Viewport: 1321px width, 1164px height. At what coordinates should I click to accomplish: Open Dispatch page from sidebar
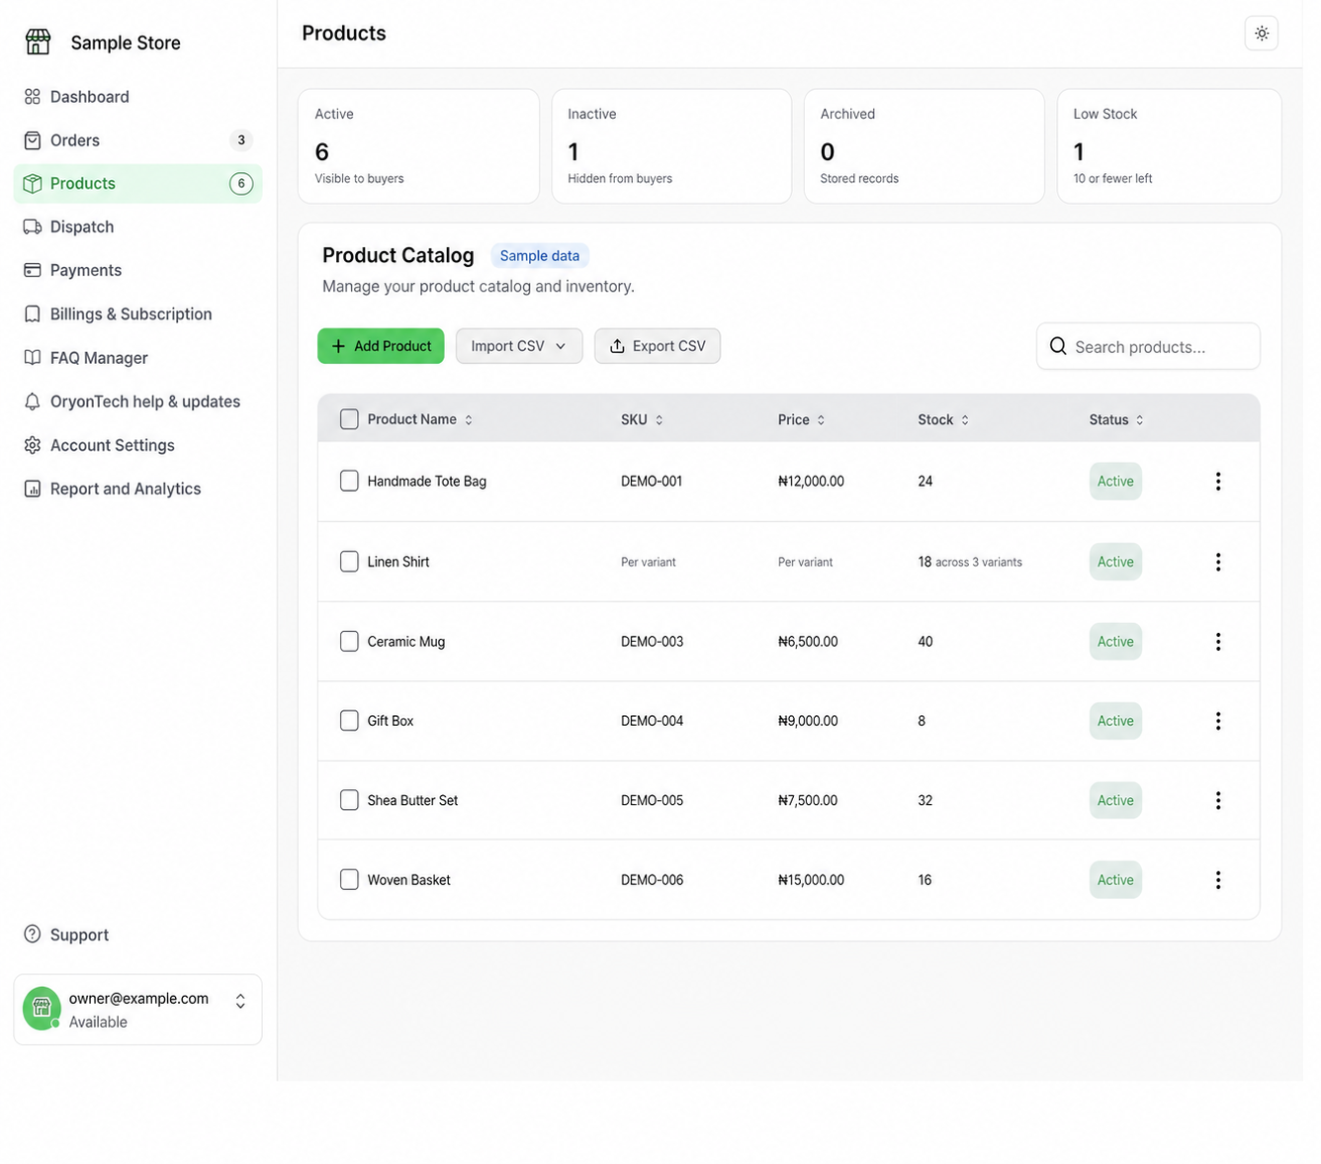pyautogui.click(x=137, y=226)
